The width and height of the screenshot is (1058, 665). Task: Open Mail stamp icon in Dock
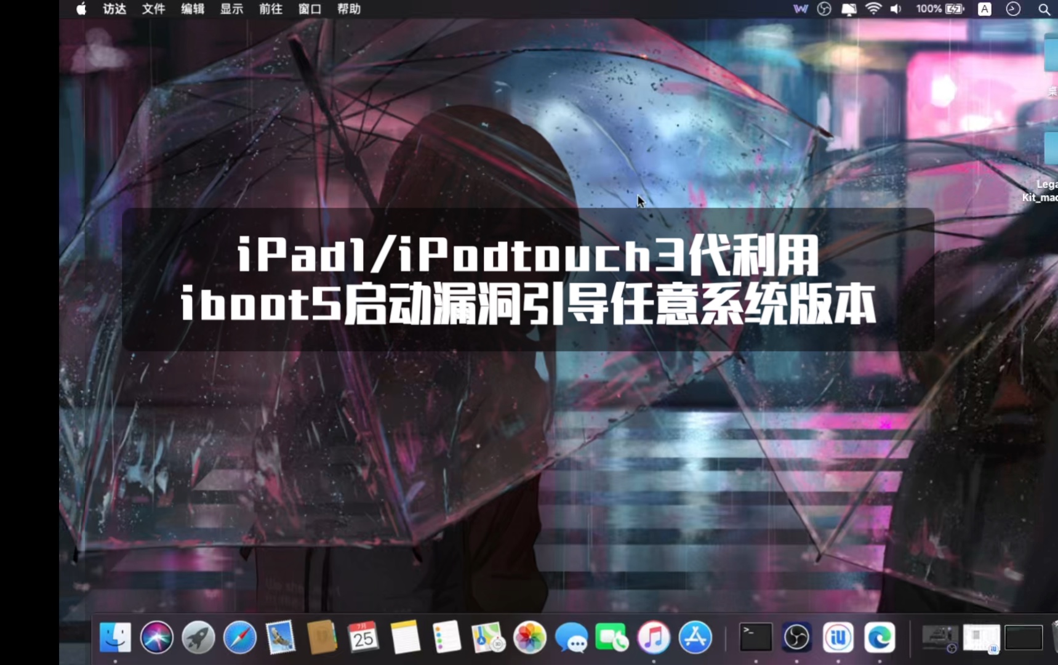(x=281, y=637)
